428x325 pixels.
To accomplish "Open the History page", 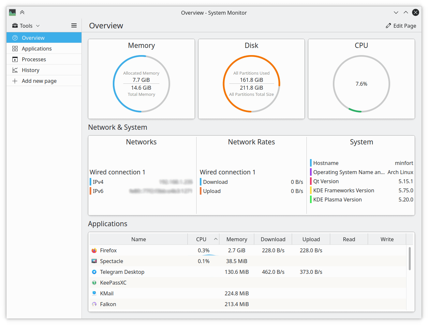I will tap(44, 70).
